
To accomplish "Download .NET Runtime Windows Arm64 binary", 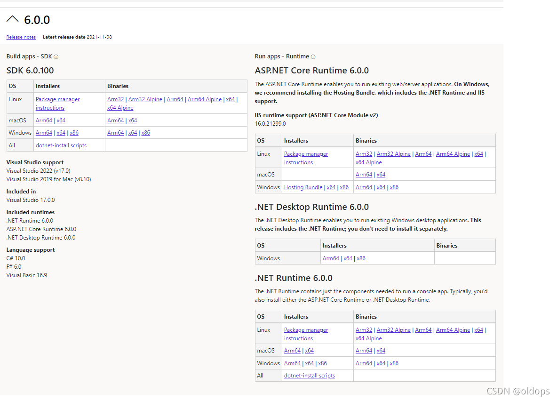I will pos(364,363).
